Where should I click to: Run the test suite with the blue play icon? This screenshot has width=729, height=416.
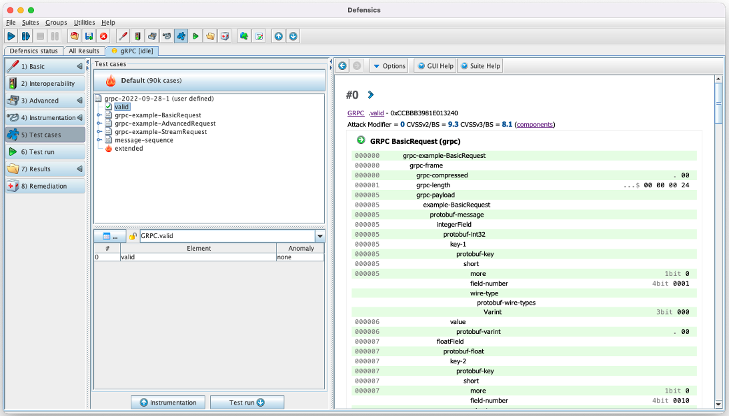[x=11, y=36]
